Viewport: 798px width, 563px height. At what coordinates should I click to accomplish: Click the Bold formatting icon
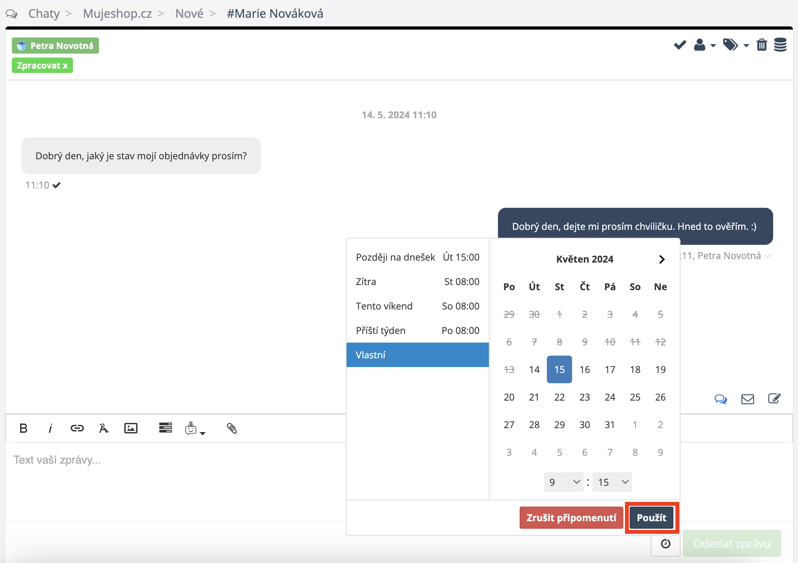pyautogui.click(x=23, y=428)
